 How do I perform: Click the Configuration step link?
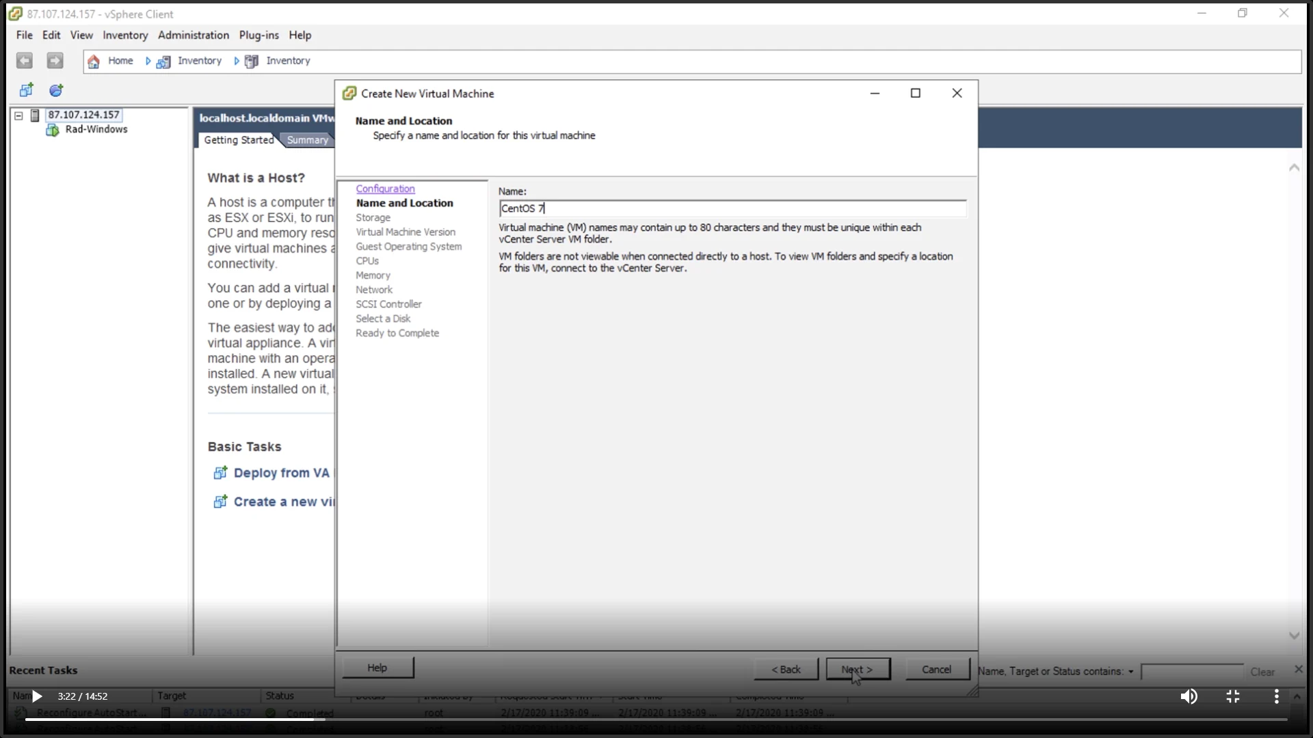(385, 189)
